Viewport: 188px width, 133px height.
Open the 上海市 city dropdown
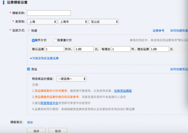73,22
